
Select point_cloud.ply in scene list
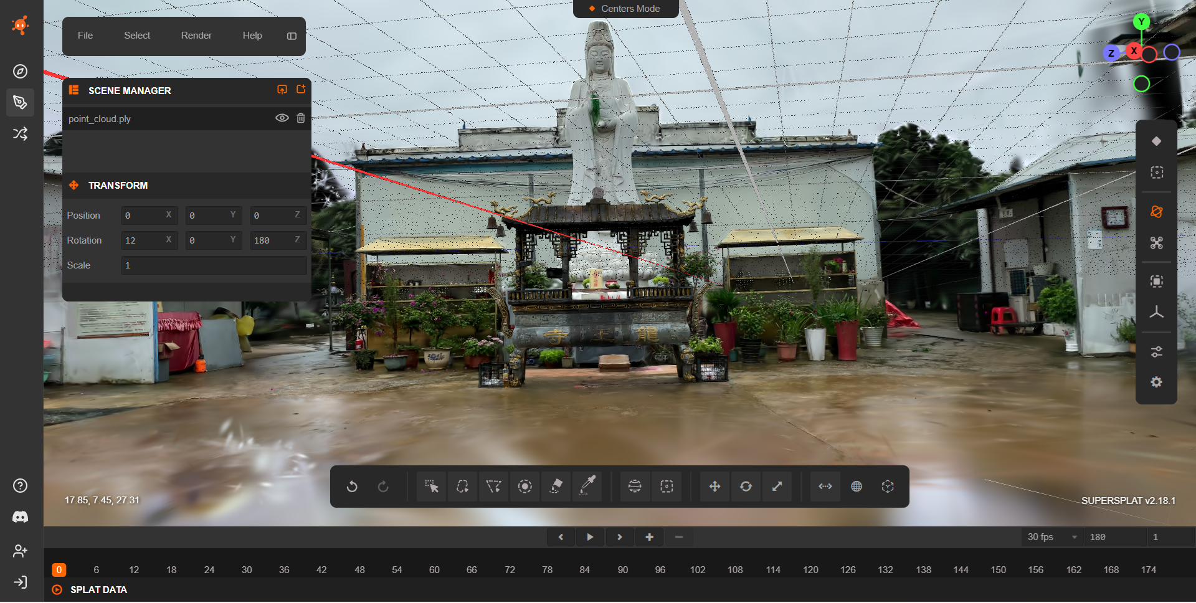pos(100,119)
